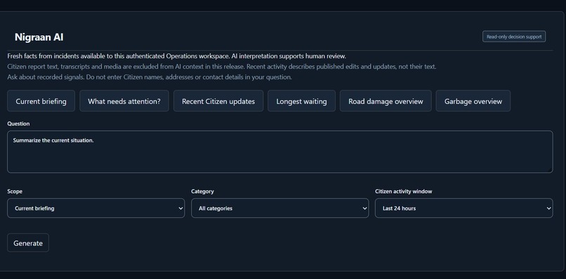Click the Scope label
The image size is (566, 279).
pyautogui.click(x=15, y=191)
